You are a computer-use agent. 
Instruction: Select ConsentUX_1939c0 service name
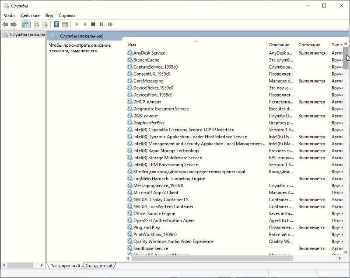click(x=152, y=74)
